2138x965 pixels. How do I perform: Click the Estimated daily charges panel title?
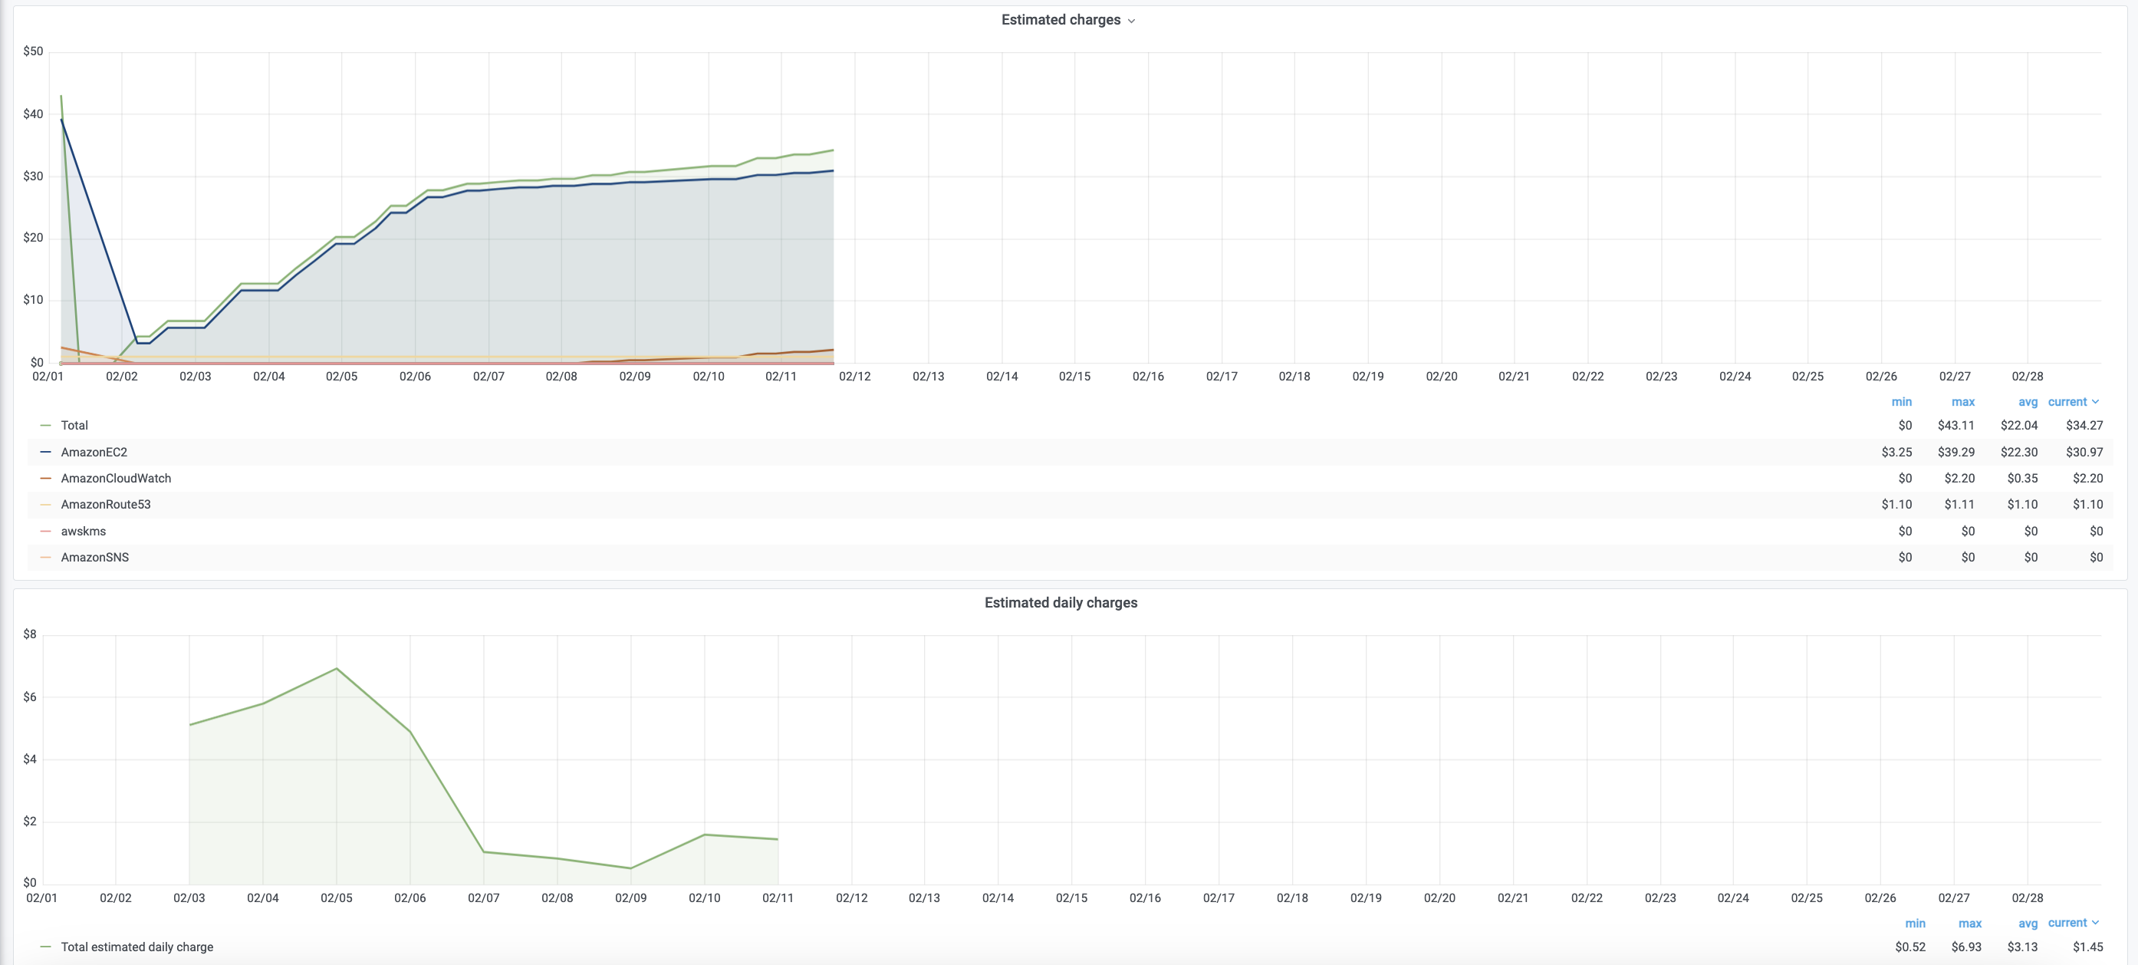1060,603
